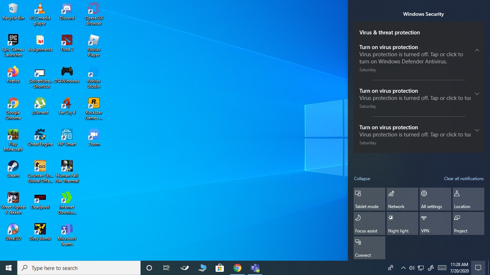490x275 pixels.
Task: Click the Connect quick action tile
Action: [369, 248]
